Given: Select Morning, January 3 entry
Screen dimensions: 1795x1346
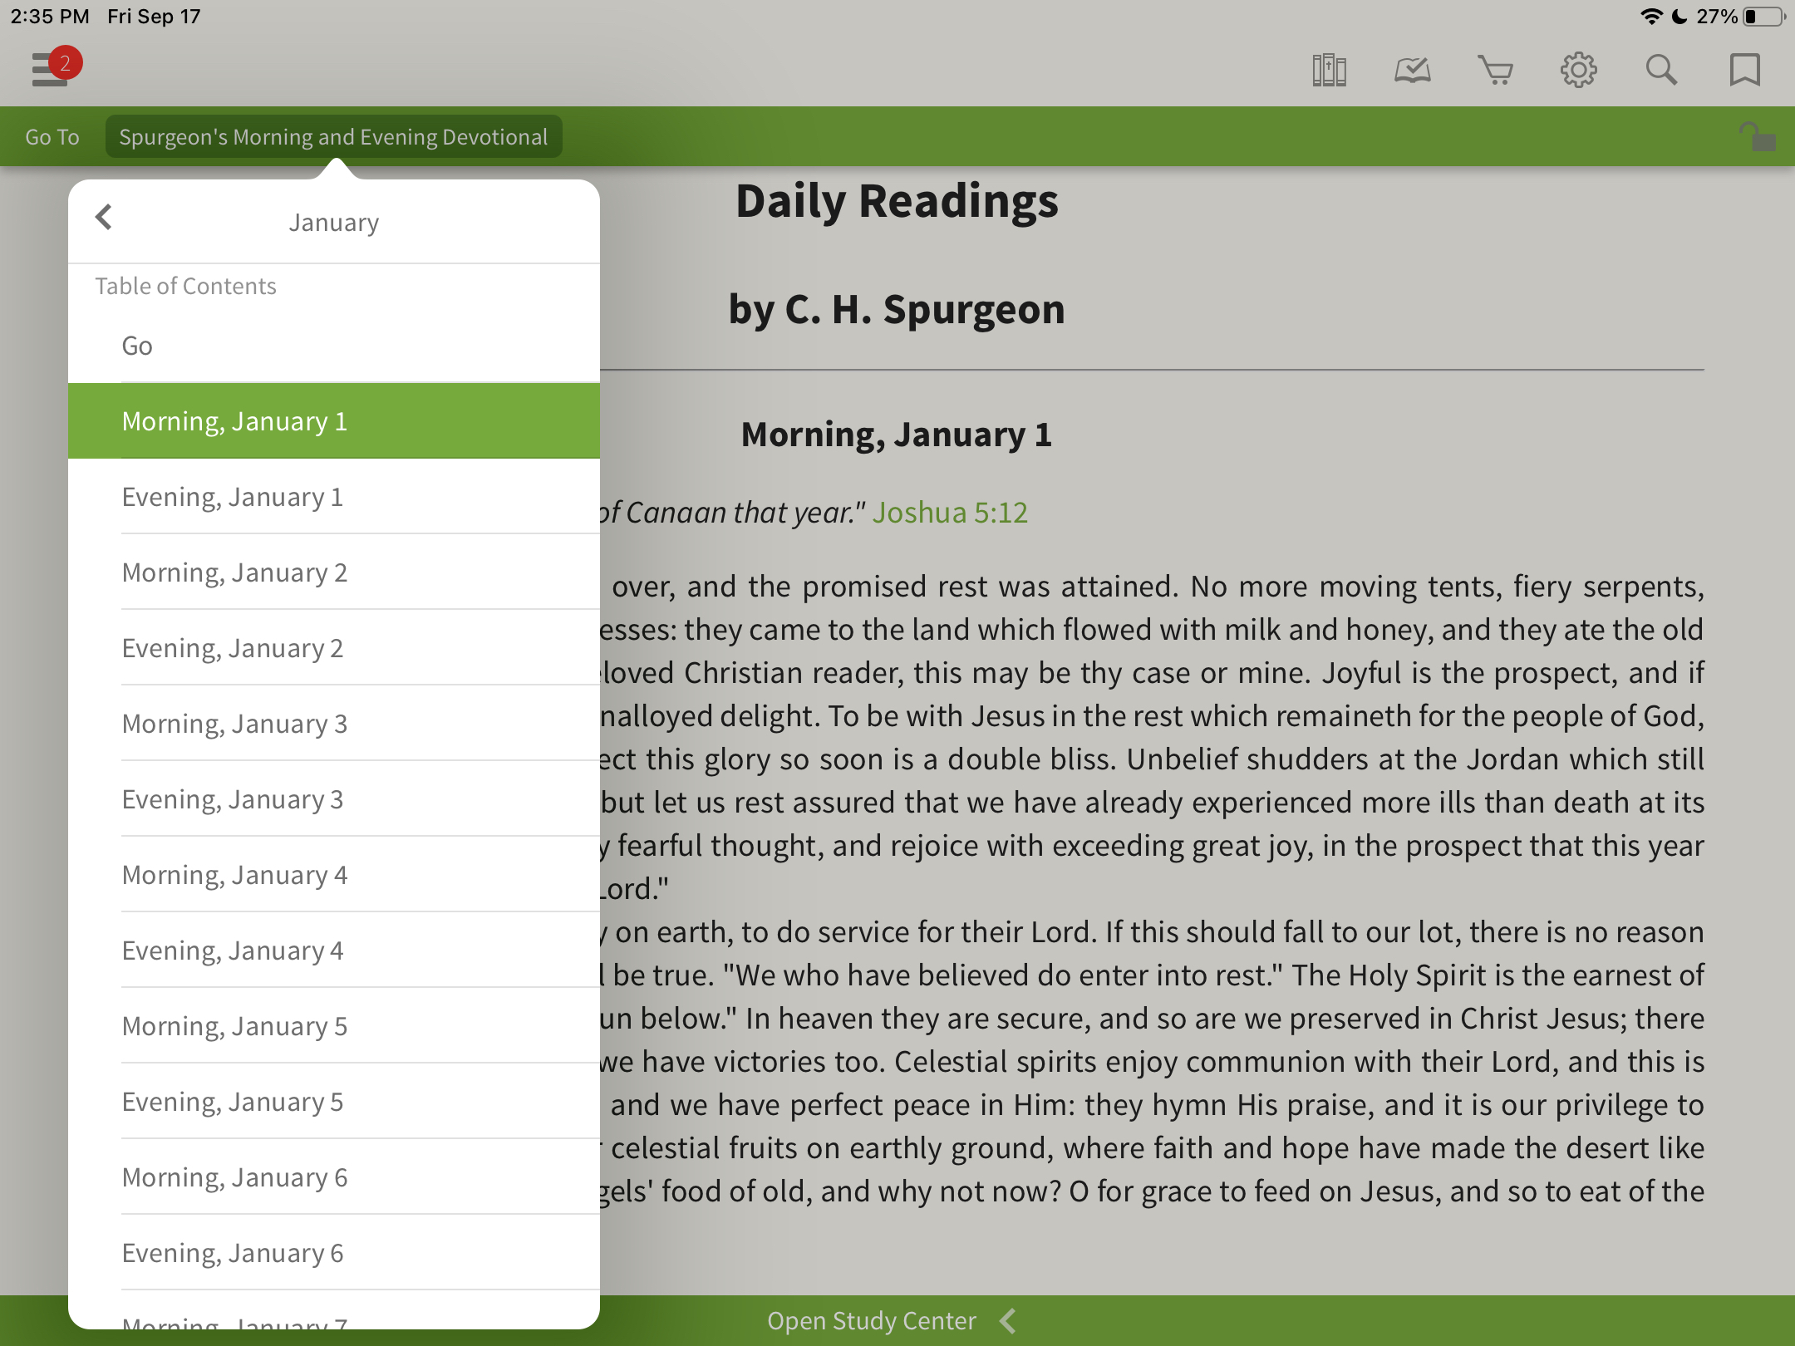Looking at the screenshot, I should click(x=334, y=724).
